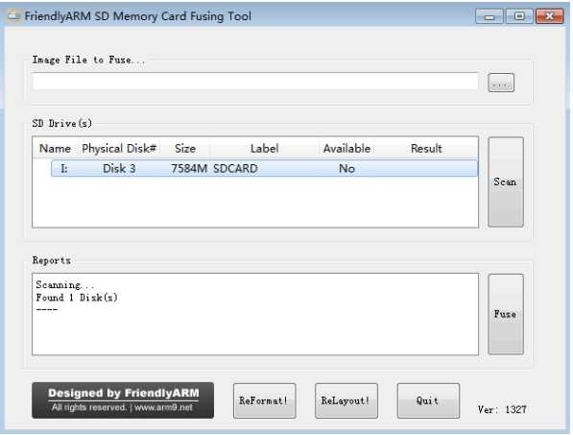Screen dimensions: 573x435
Task: Click the Name column header
Action: click(55, 149)
